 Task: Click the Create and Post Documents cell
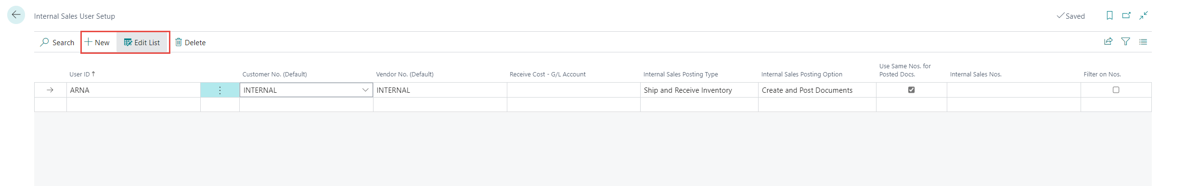tap(817, 90)
